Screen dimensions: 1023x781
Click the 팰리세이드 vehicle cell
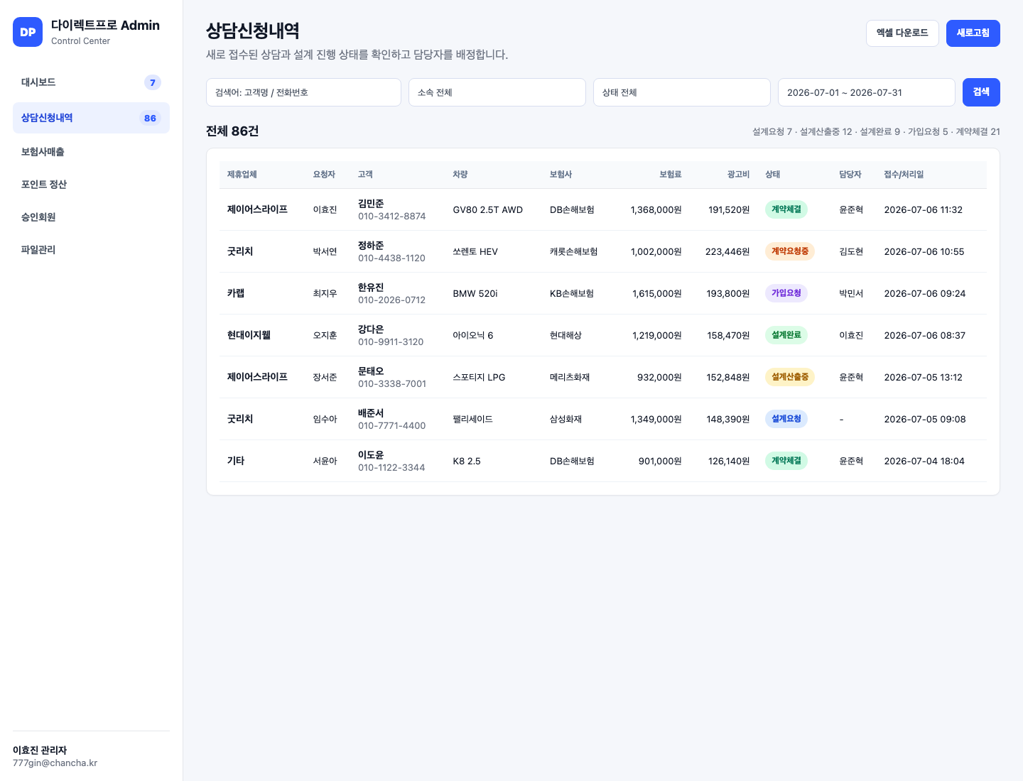[473, 420]
